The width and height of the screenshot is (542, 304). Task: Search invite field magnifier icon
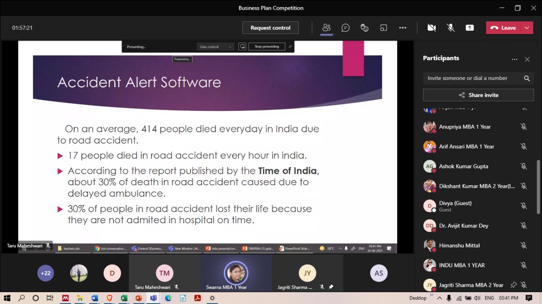[x=527, y=78]
